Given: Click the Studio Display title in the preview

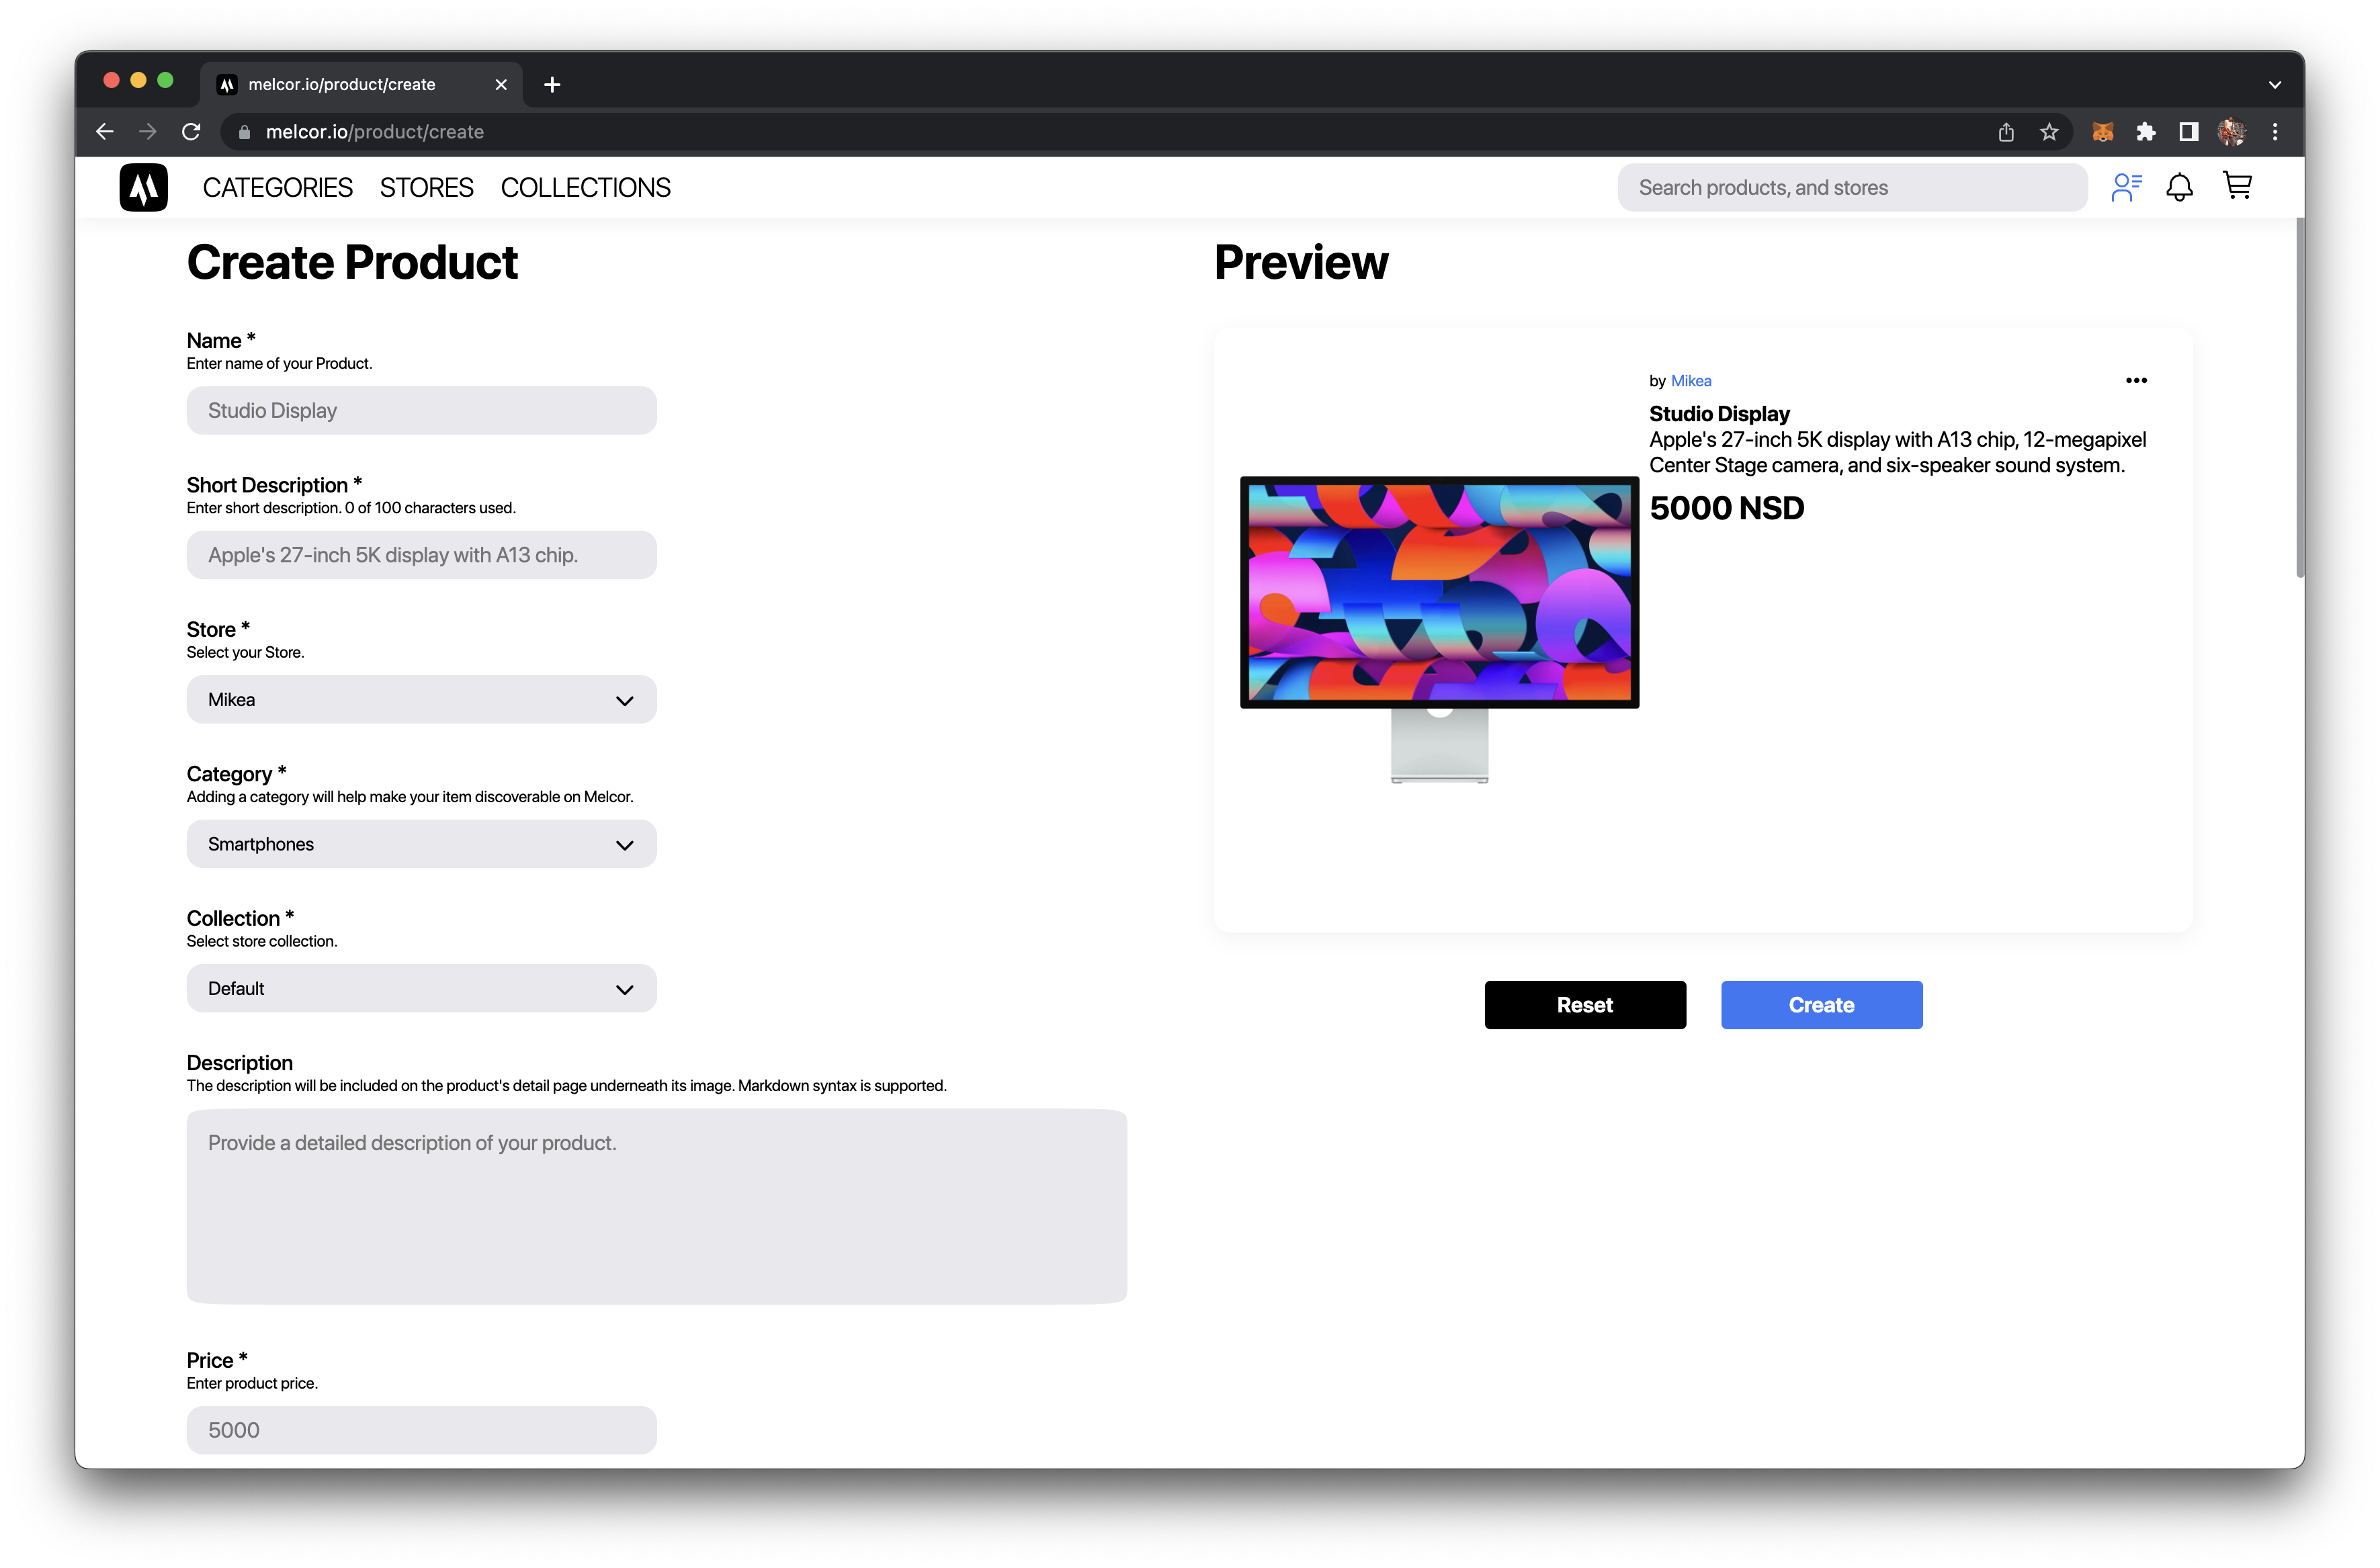Looking at the screenshot, I should click(x=1719, y=414).
